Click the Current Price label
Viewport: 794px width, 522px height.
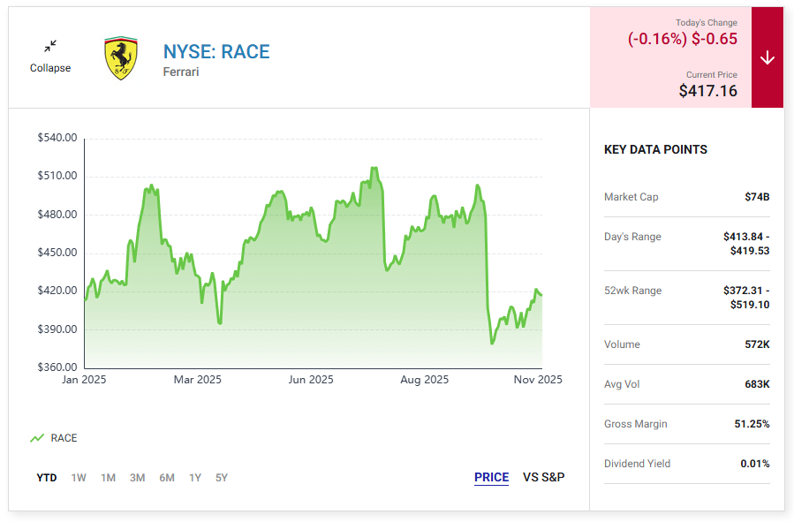click(x=712, y=74)
